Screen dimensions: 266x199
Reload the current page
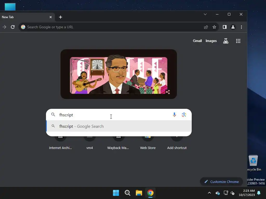(x=13, y=27)
